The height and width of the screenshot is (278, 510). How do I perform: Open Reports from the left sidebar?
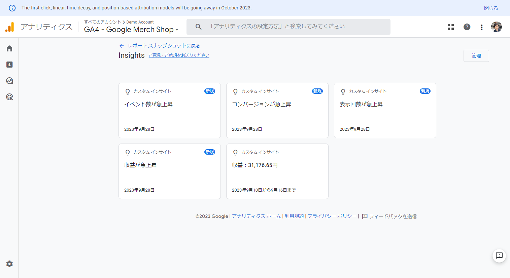click(x=9, y=65)
